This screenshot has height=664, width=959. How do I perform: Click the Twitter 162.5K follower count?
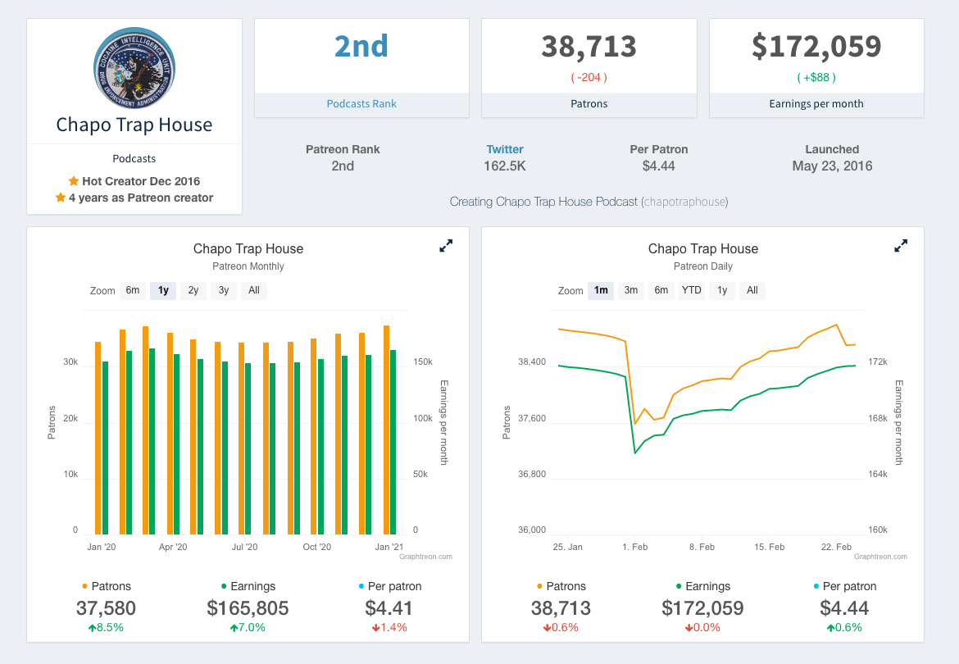505,166
